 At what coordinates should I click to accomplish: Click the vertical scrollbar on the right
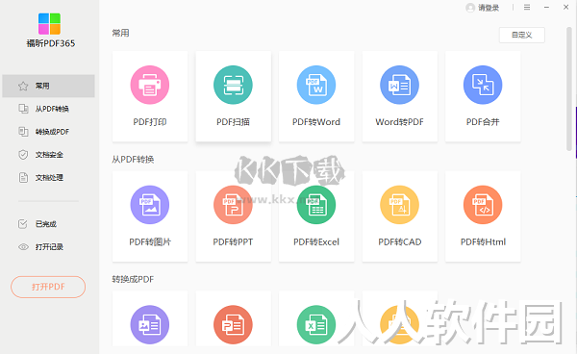(x=569, y=88)
